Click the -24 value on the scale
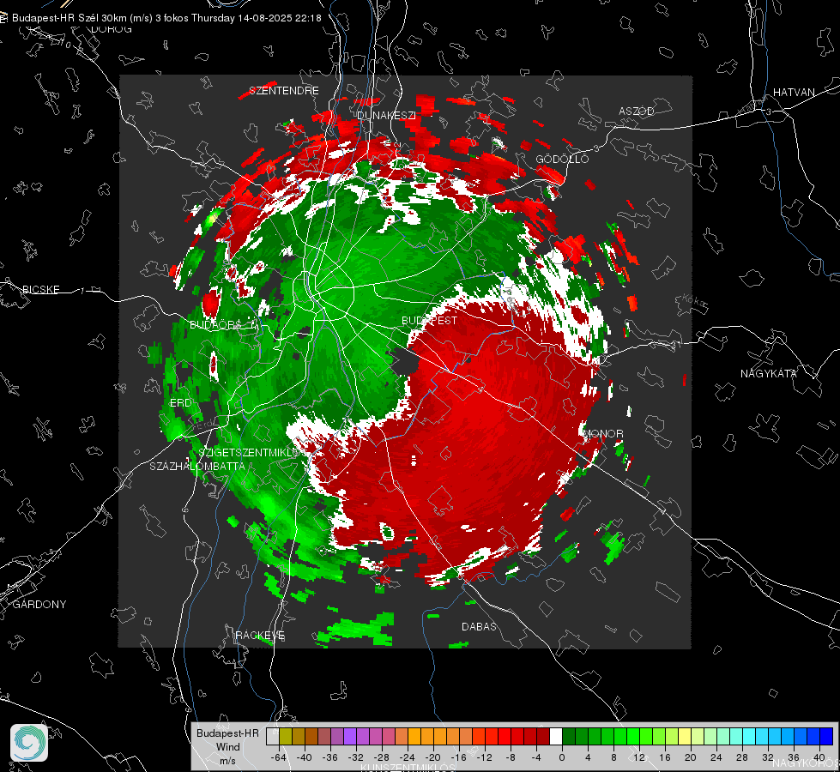 pyautogui.click(x=408, y=757)
